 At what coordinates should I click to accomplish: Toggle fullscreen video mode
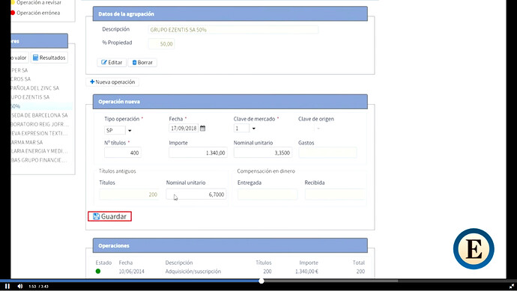[512, 286]
